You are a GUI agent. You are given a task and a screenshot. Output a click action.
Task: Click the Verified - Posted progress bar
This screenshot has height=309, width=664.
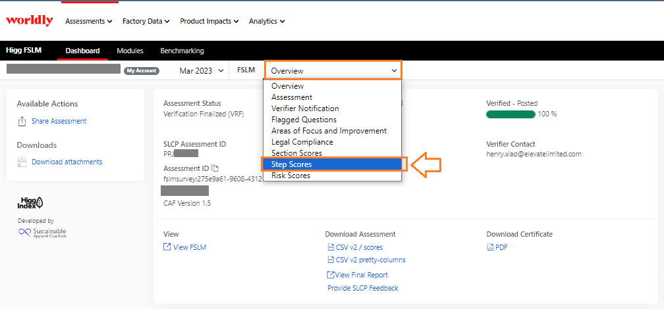point(511,114)
